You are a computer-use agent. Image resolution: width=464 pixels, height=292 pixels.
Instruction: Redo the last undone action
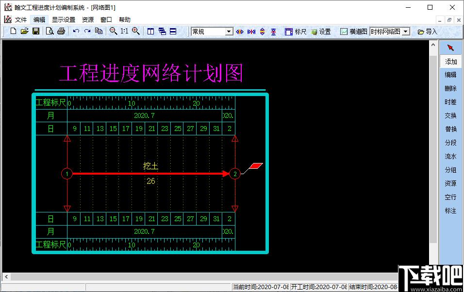(87, 32)
